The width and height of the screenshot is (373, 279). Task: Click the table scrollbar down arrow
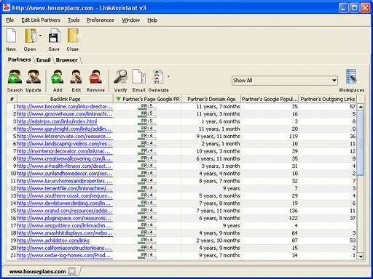coord(361,256)
